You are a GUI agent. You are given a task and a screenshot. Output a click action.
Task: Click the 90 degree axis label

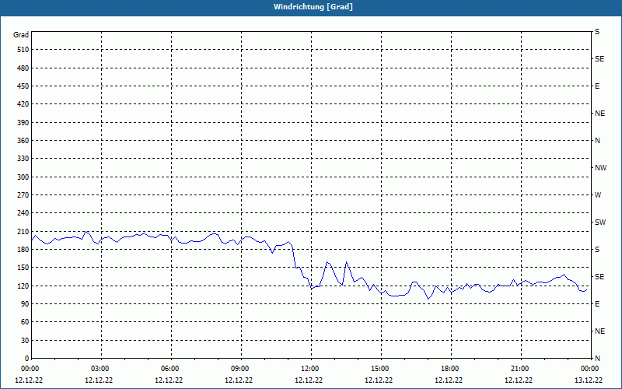(x=24, y=304)
